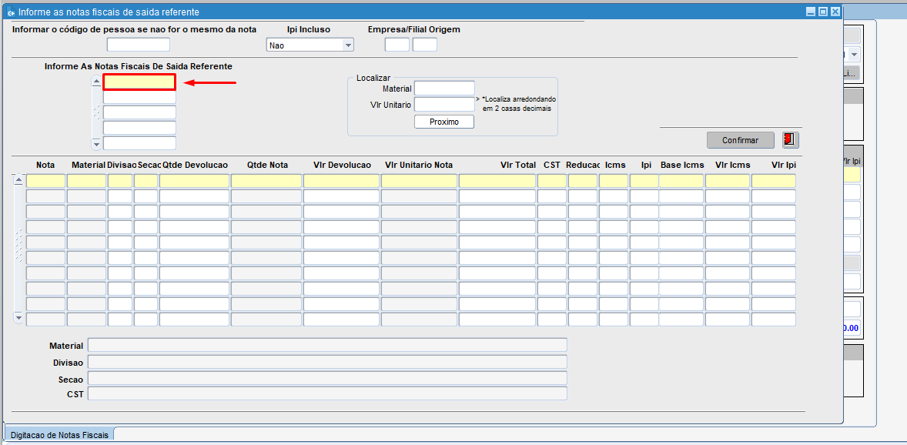
Task: Click the second Notas Fiscais de Saida field
Action: (139, 97)
